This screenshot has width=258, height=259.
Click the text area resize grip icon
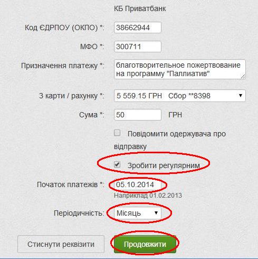pyautogui.click(x=243, y=76)
